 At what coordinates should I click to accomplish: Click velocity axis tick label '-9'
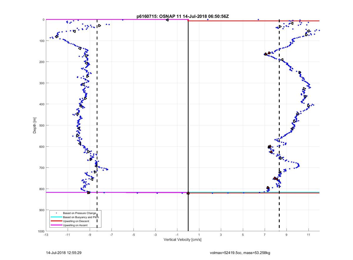pos(90,235)
